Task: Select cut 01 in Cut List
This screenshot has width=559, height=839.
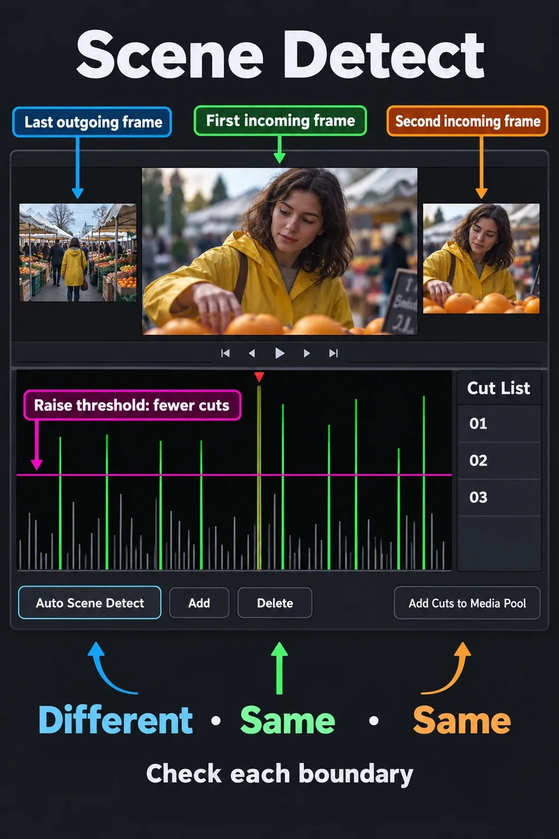Action: pos(499,423)
